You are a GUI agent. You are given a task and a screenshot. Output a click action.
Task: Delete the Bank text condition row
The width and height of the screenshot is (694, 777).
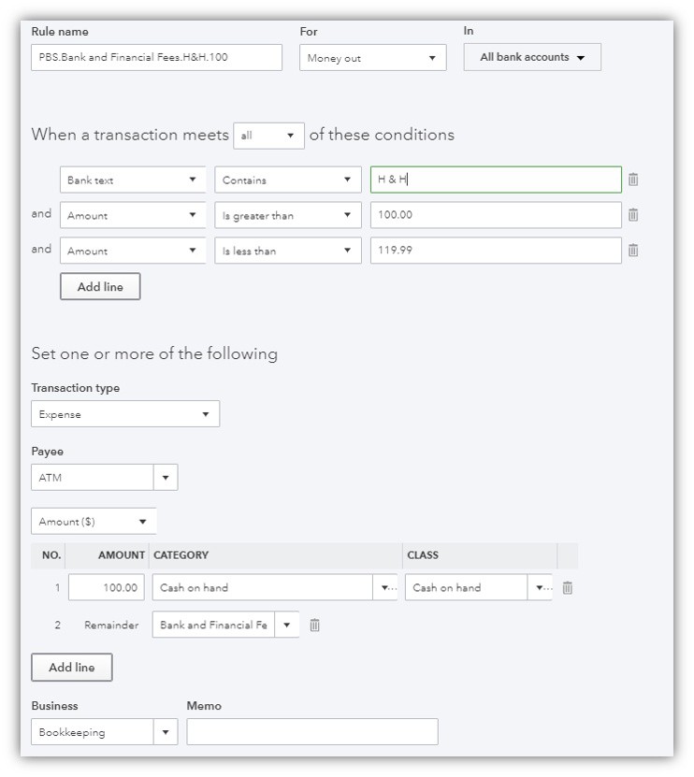(633, 180)
